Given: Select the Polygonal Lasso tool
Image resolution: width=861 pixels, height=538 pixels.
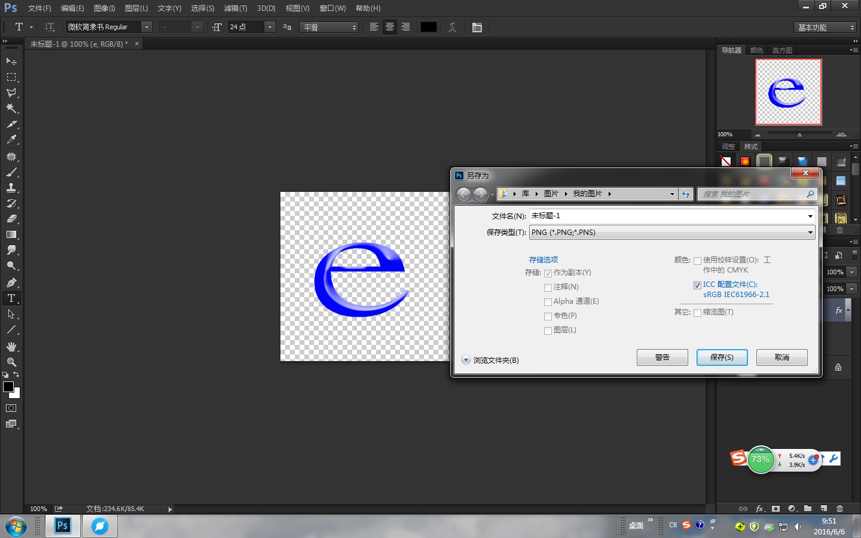Looking at the screenshot, I should click(x=11, y=93).
